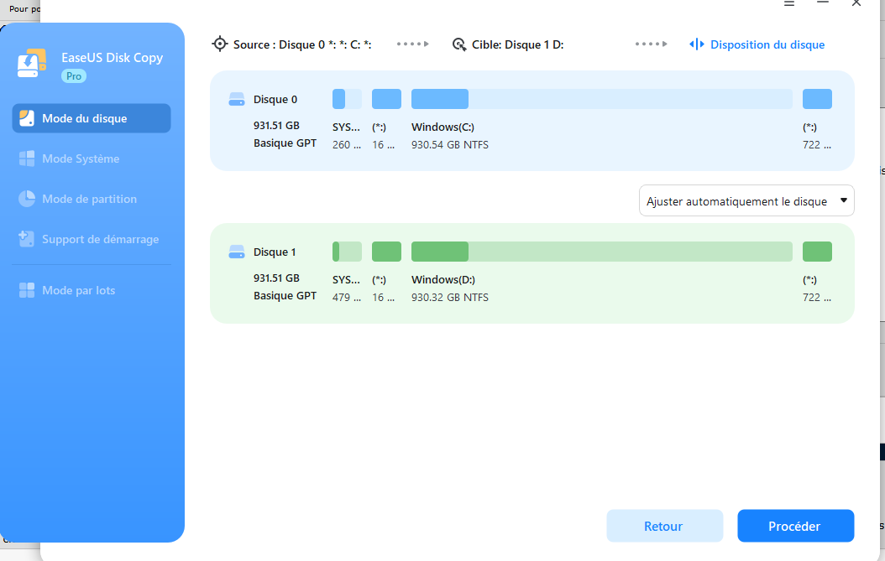Screen dimensions: 885x561
Task: Select Disque 0 16 MB (*:) partition block
Action: click(386, 99)
